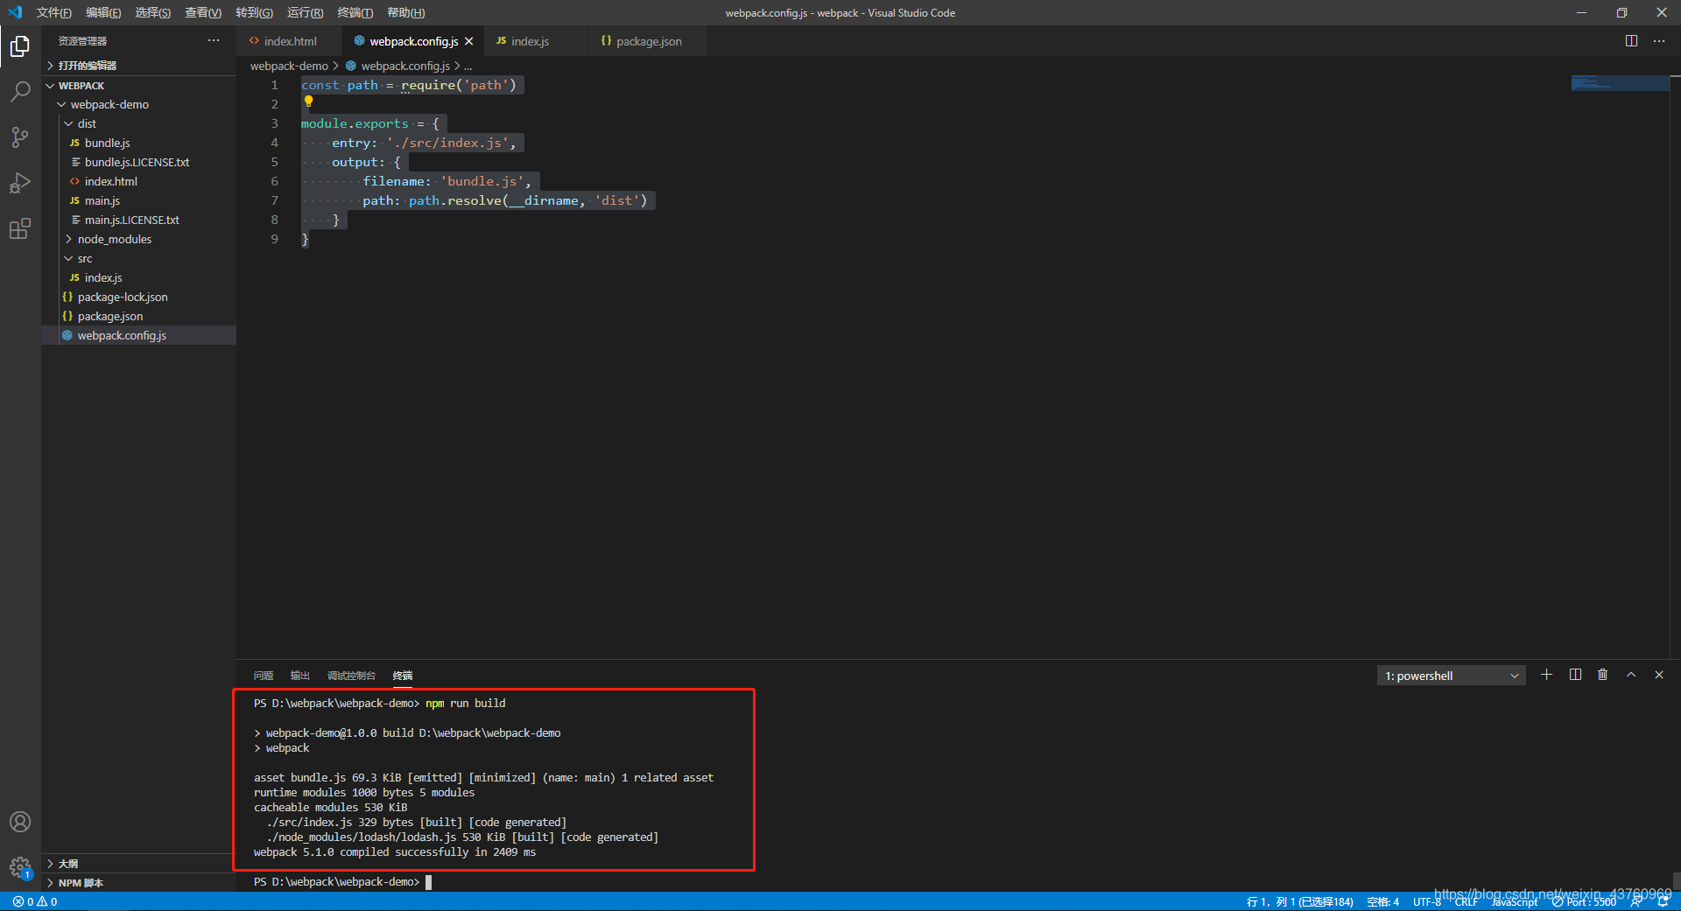Click the Port : 5500 Live Server

click(1584, 901)
